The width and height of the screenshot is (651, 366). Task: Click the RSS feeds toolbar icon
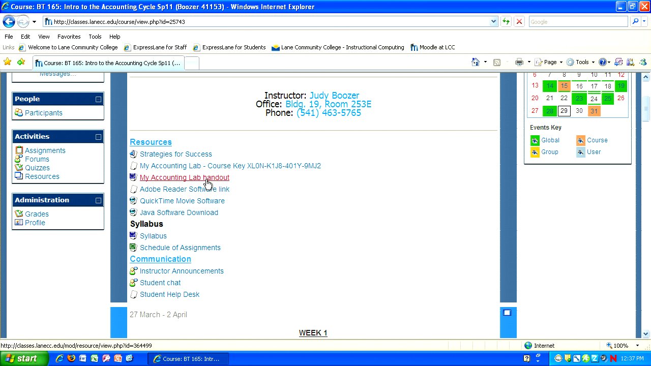click(497, 62)
